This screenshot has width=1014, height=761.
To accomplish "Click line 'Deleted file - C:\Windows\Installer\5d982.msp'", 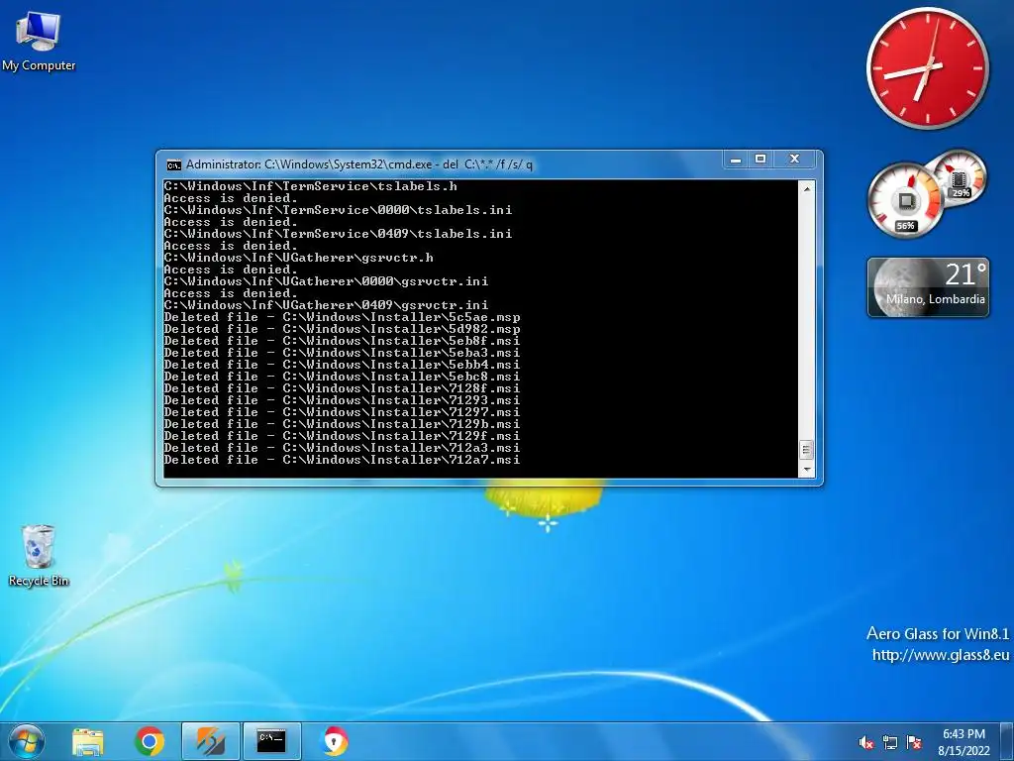I will pos(342,329).
